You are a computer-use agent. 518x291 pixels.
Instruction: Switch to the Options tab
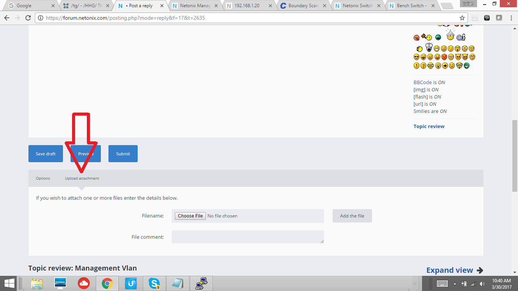(x=43, y=178)
